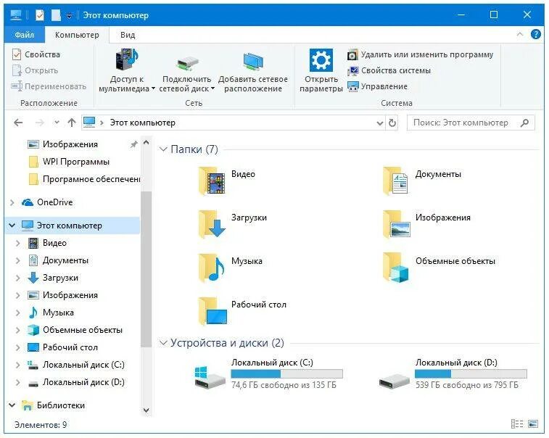Viewport: 549px width, 438px height.
Task: Expand Локальный диск (C:) tree node
Action: [18, 365]
